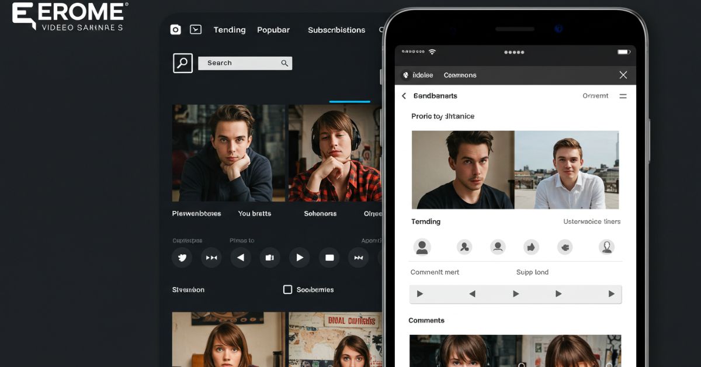Click the boxed magnifier icon beside Search field

coord(183,63)
